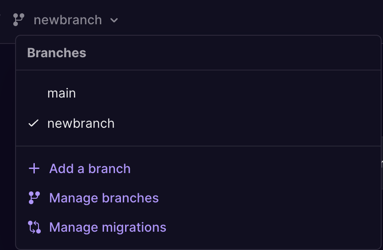Open the Add a branch link
The width and height of the screenshot is (383, 250).
pyautogui.click(x=90, y=168)
